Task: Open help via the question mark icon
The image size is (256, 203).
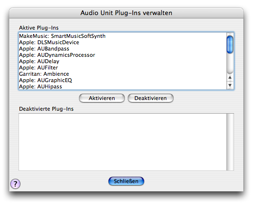Action: (15, 184)
